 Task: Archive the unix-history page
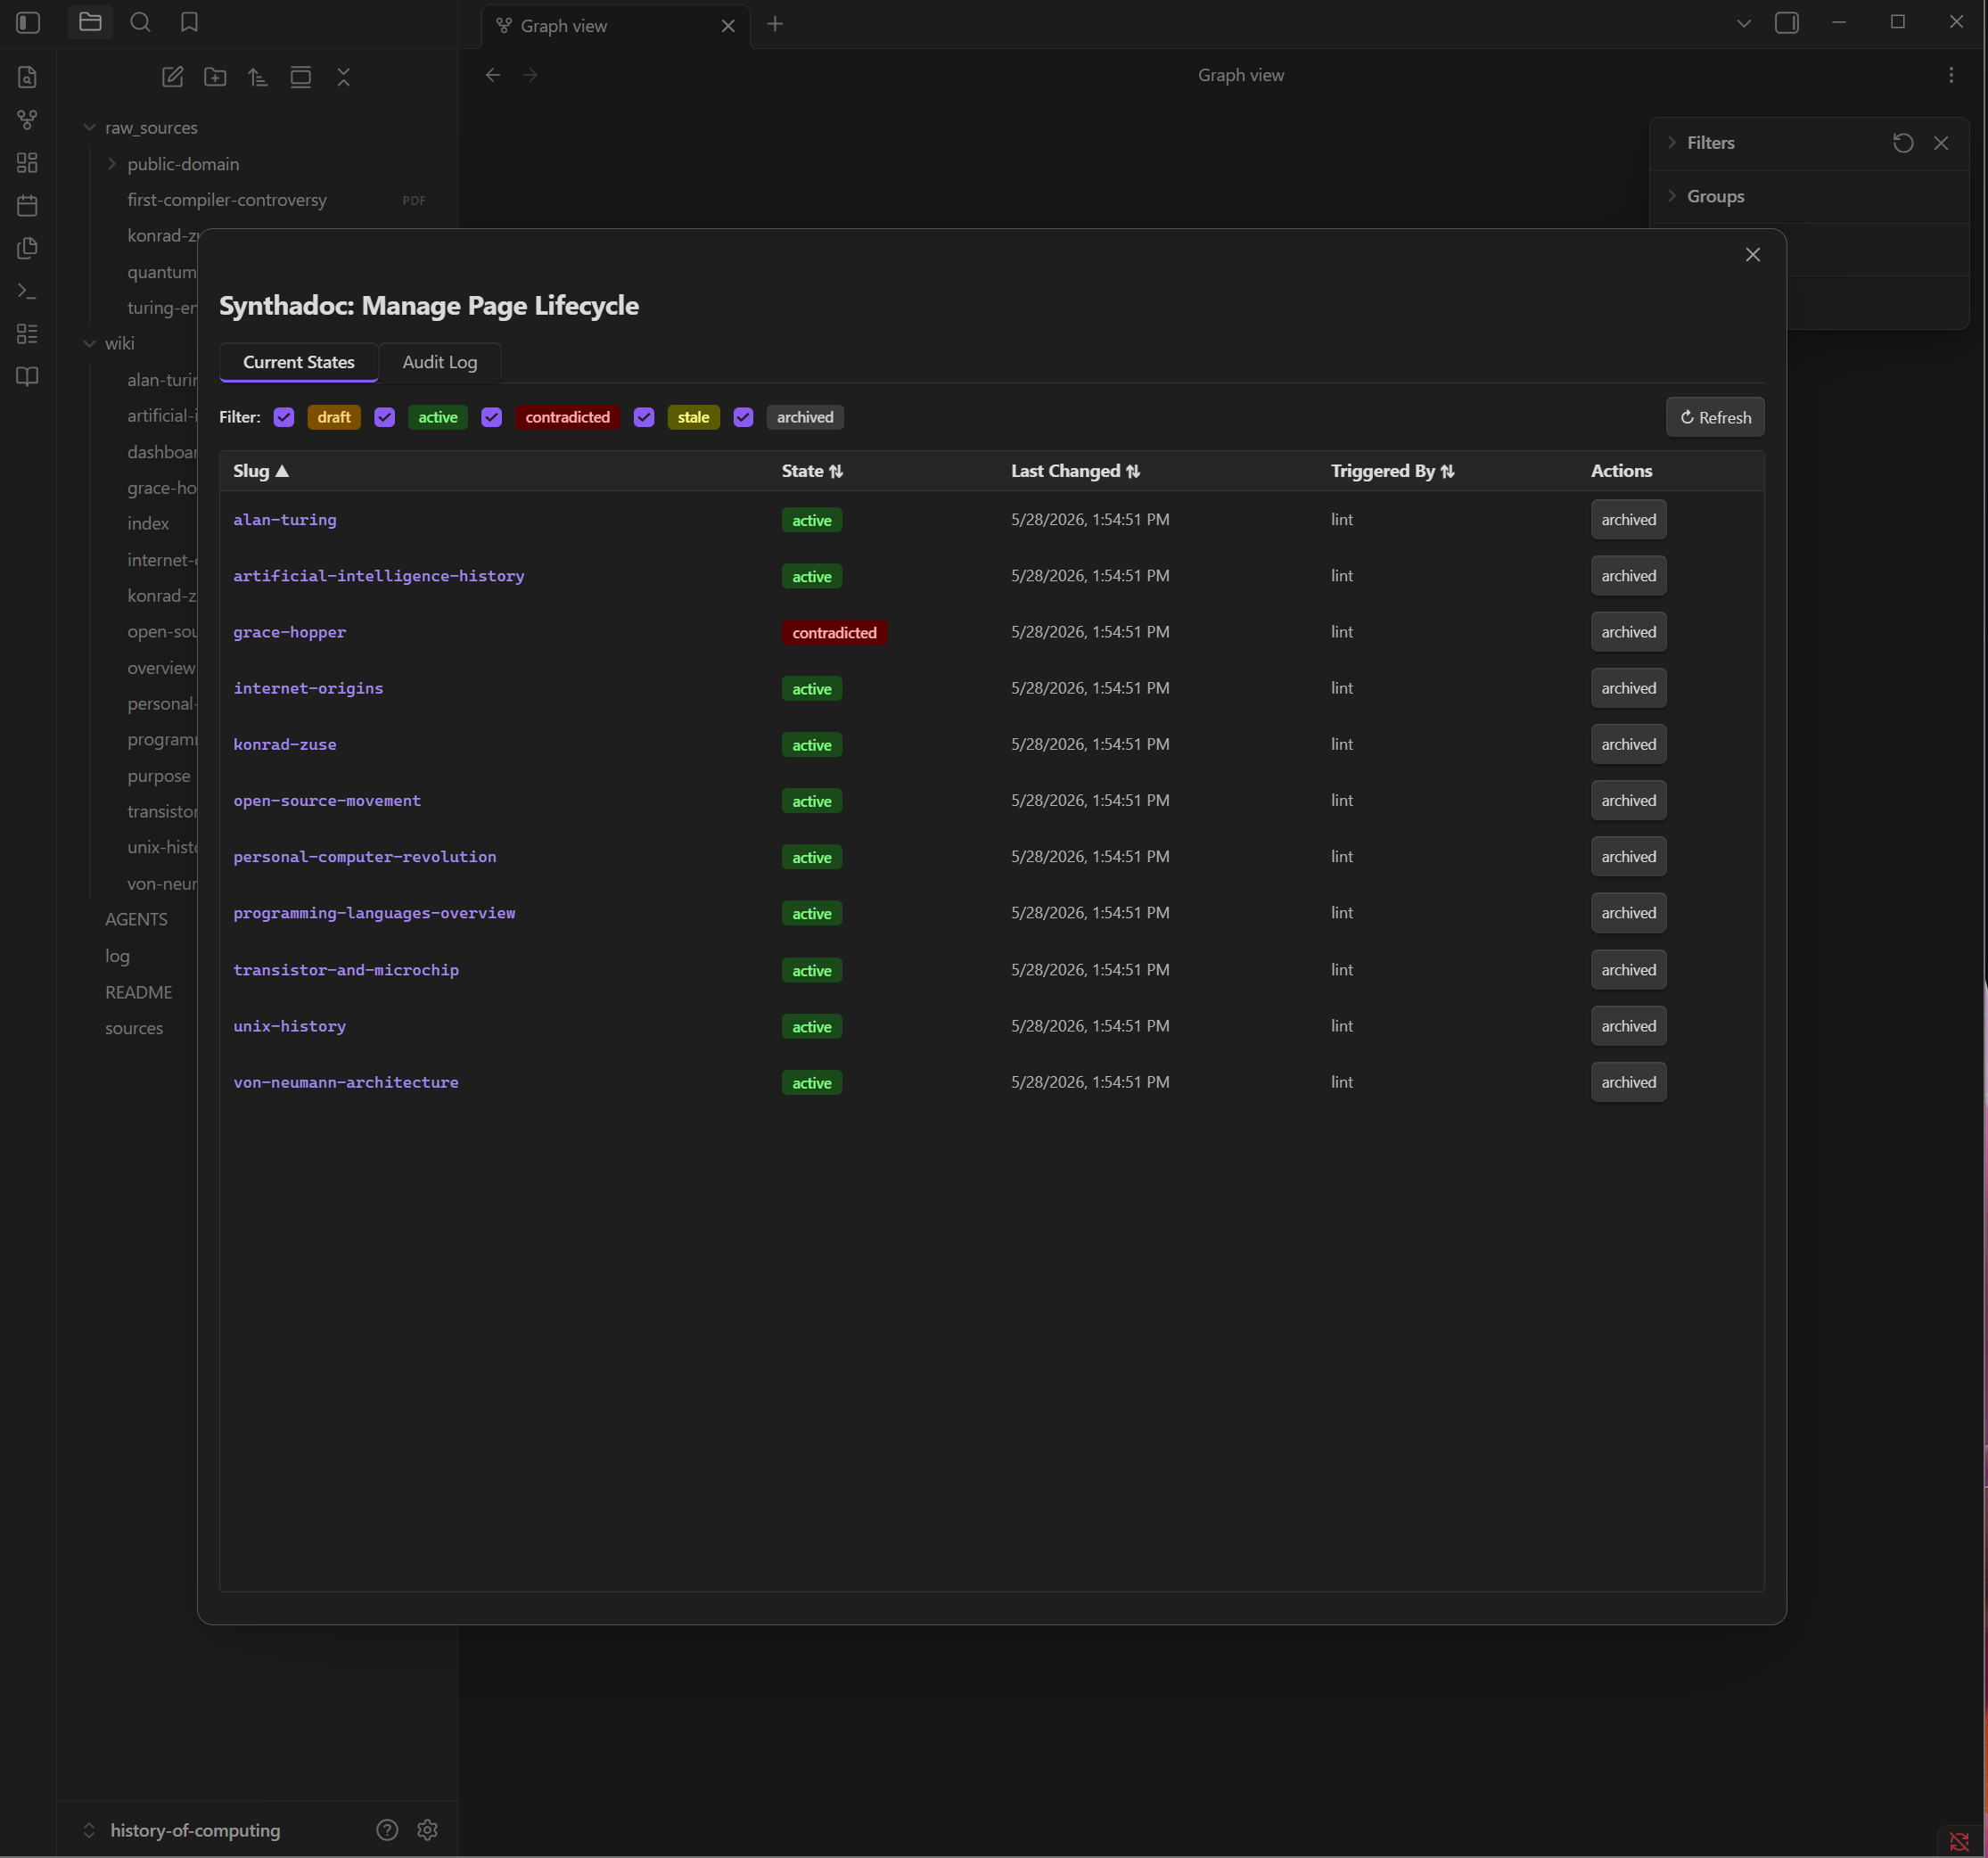click(x=1628, y=1026)
